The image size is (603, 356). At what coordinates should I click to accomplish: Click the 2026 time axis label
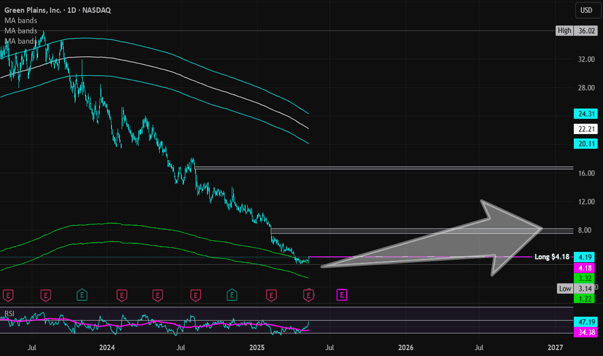click(406, 348)
